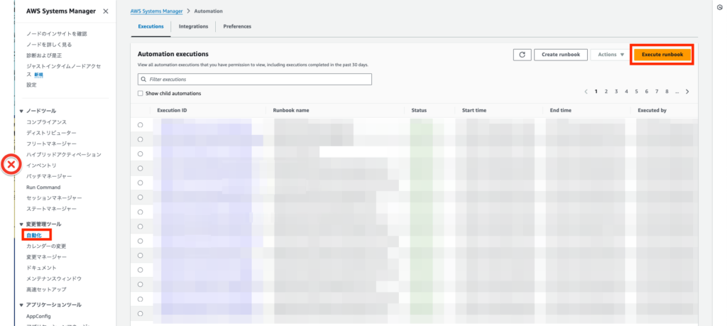Follow the AWS Systems Manager breadcrumb link
727x326 pixels.
[157, 11]
